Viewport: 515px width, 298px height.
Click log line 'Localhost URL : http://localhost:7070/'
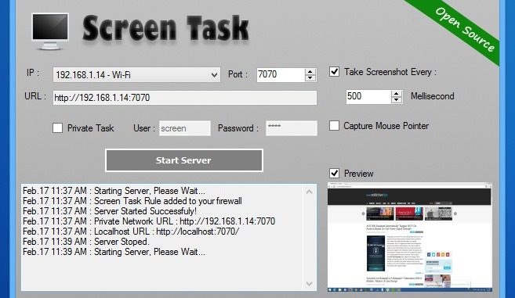click(x=131, y=232)
